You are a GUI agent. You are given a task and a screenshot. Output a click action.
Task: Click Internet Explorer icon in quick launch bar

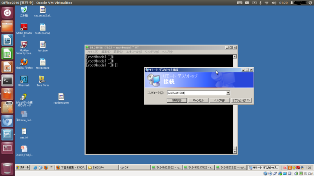[x=35, y=168]
